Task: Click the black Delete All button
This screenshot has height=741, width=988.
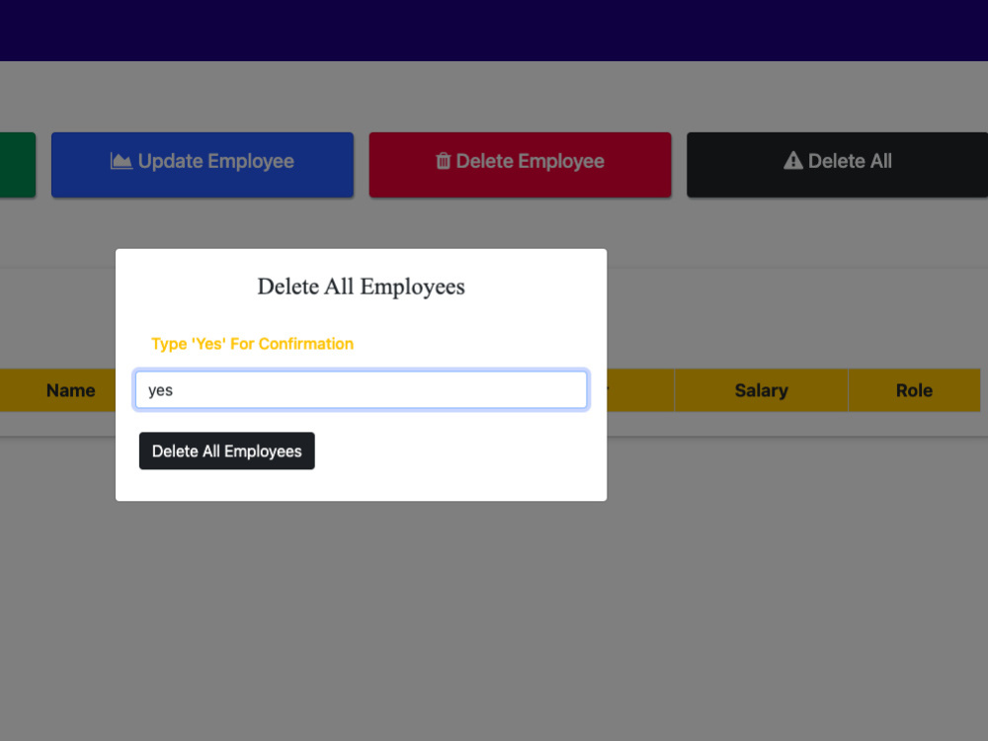Action: [838, 164]
